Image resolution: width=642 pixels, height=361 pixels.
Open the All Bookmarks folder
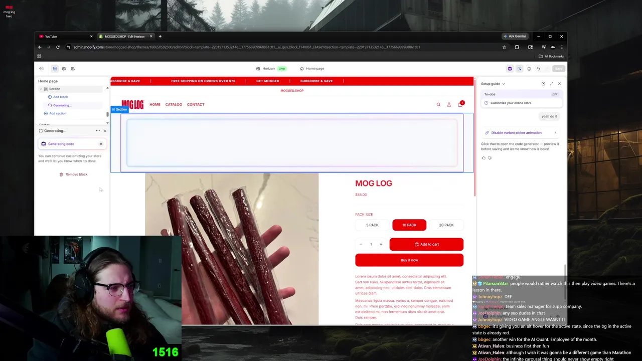pos(551,56)
